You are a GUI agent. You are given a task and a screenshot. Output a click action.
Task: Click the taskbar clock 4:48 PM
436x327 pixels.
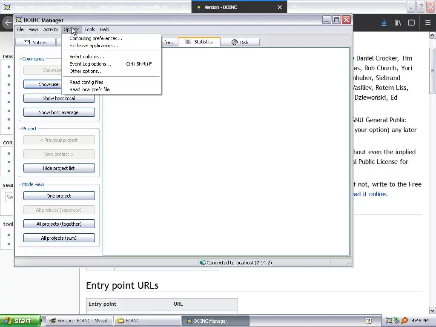pos(420,321)
